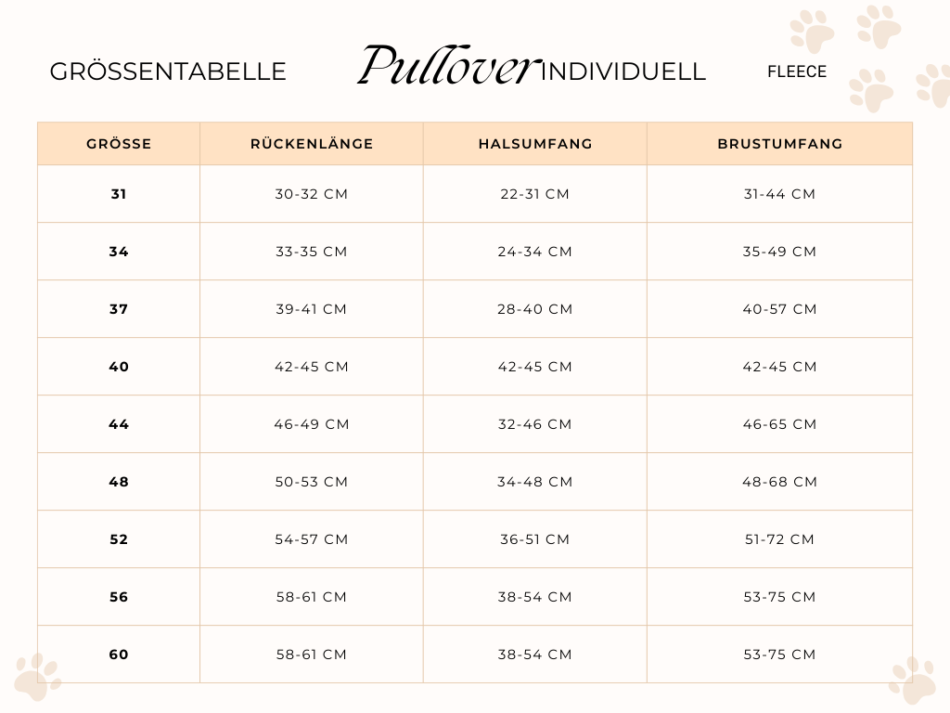Click the 46-65 CM chest circumference cell

pyautogui.click(x=779, y=424)
